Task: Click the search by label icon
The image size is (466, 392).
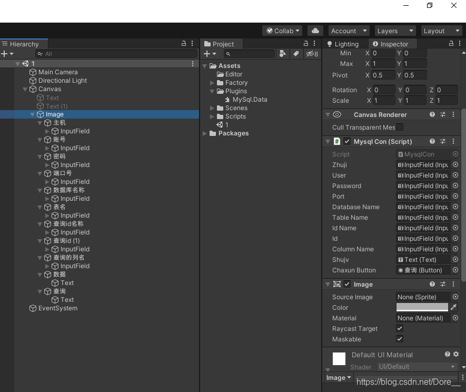Action: coord(295,54)
